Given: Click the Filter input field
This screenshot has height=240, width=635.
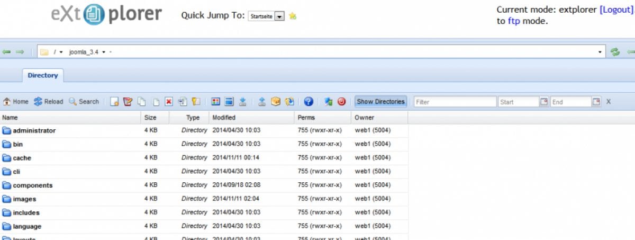Looking at the screenshot, I should pos(455,102).
